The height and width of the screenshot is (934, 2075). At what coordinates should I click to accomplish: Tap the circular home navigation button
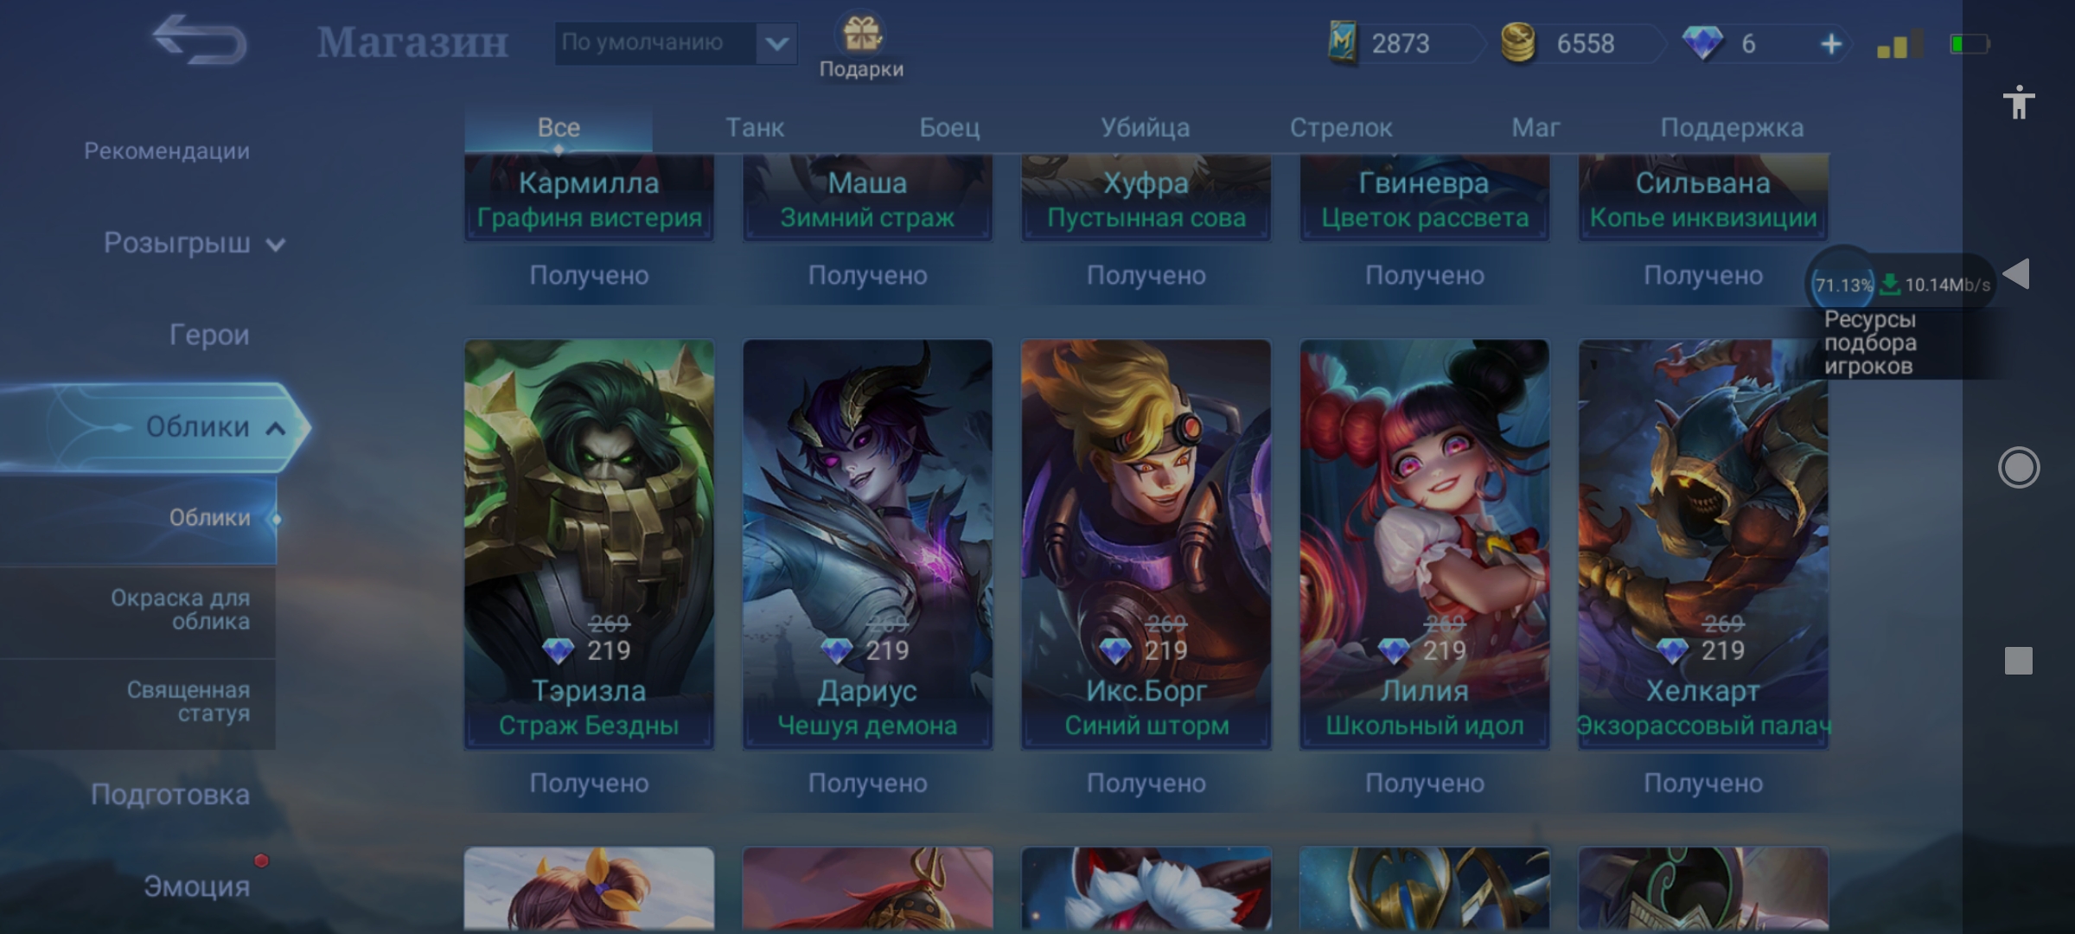point(2019,468)
